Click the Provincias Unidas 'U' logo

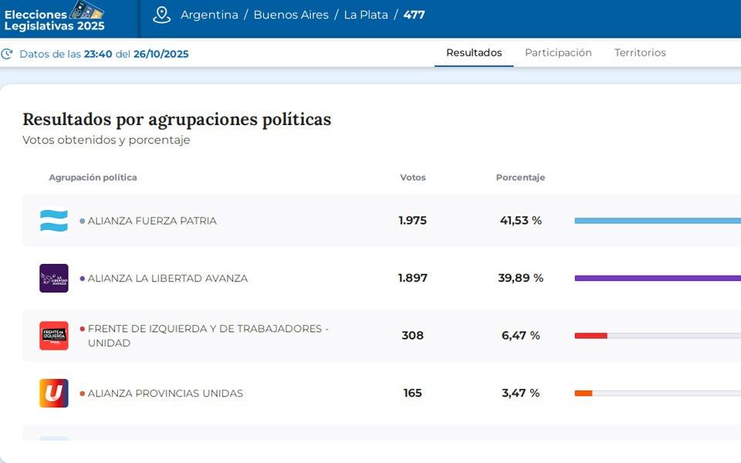pyautogui.click(x=54, y=393)
